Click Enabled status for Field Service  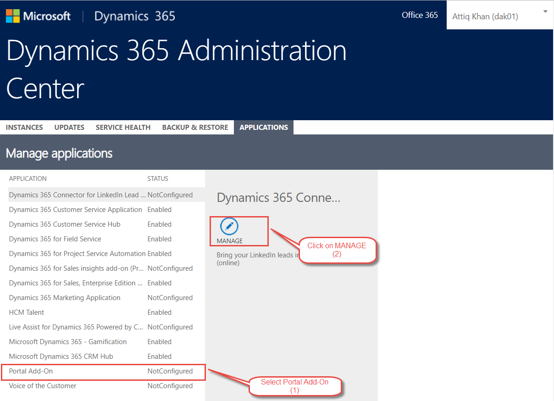pos(160,239)
